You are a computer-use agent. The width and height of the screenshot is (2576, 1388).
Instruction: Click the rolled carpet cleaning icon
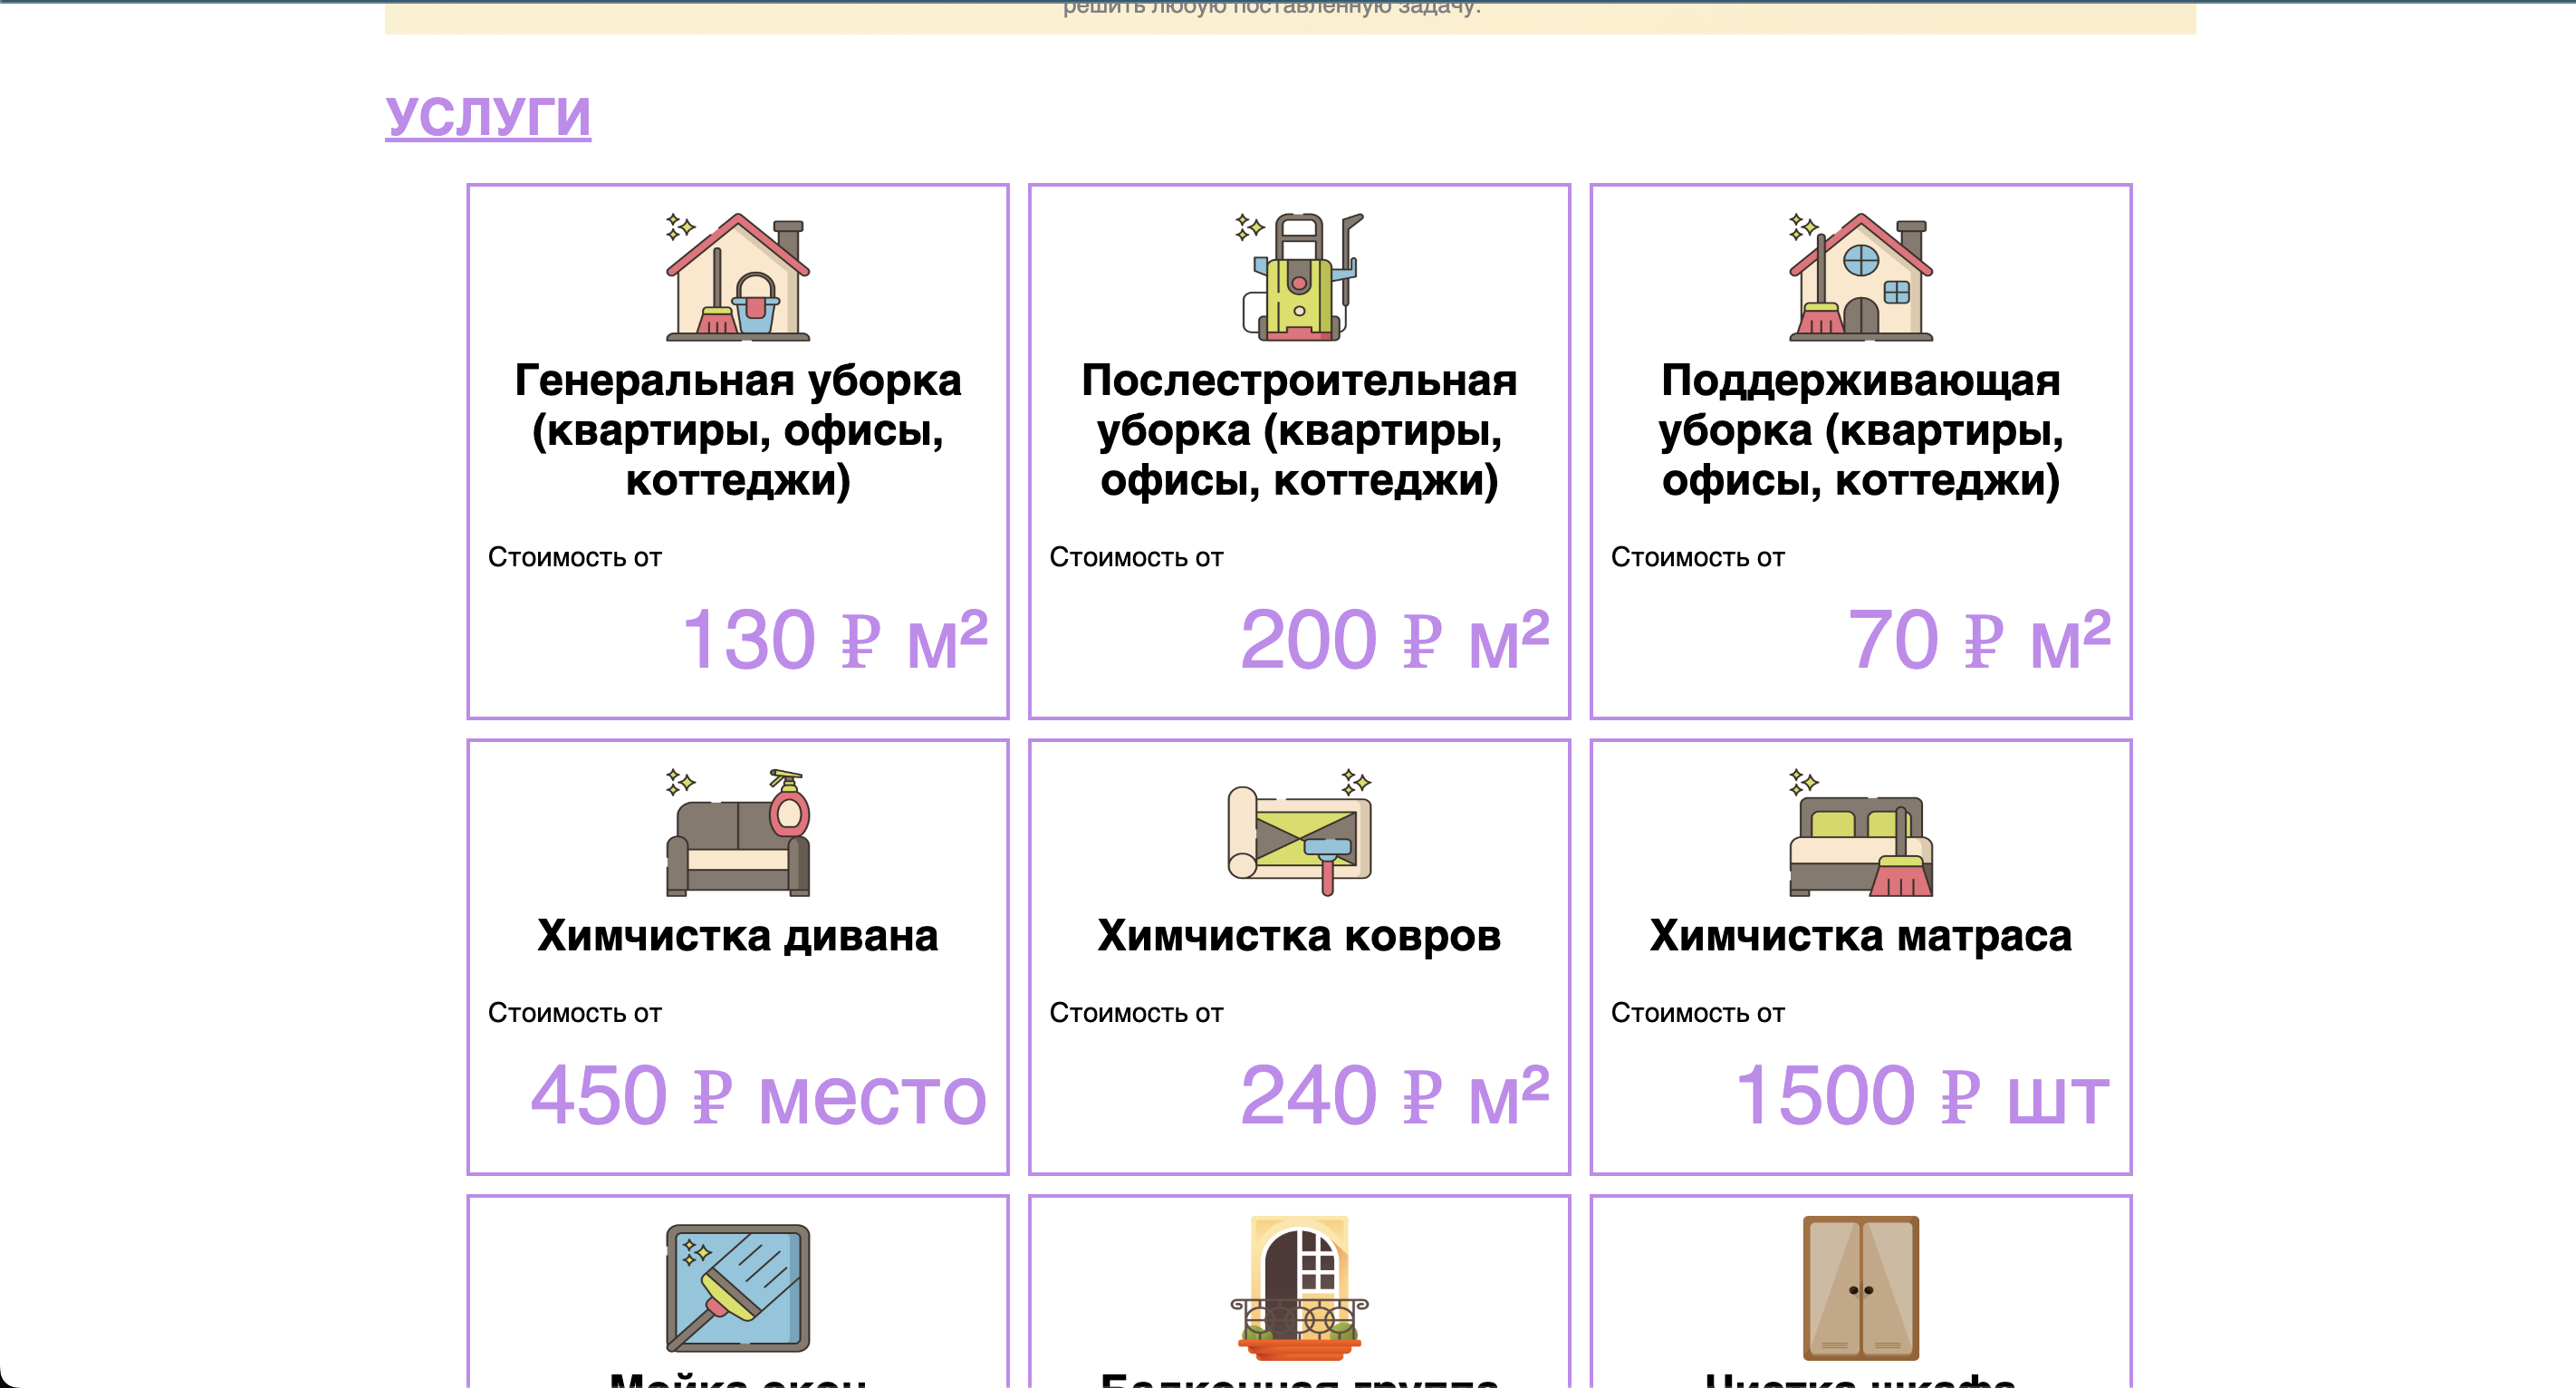pos(1299,832)
